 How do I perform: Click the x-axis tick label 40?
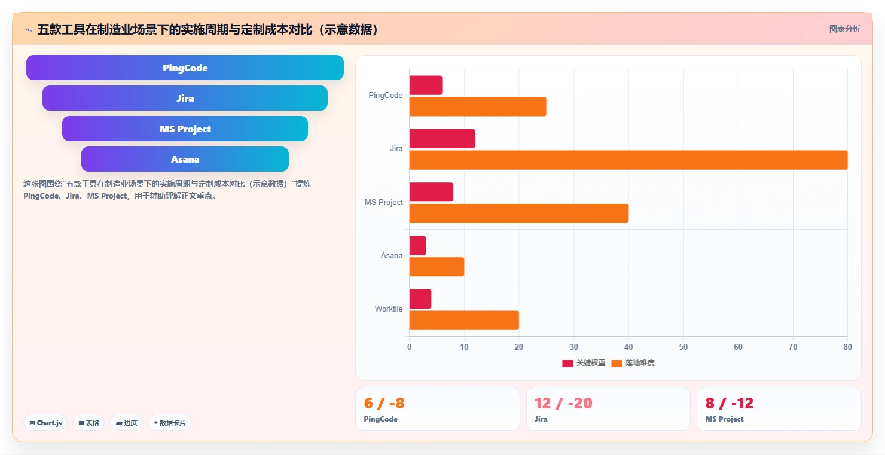tap(628, 347)
